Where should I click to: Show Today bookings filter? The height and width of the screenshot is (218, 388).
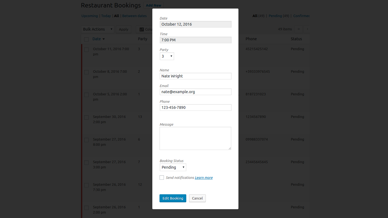106,16
